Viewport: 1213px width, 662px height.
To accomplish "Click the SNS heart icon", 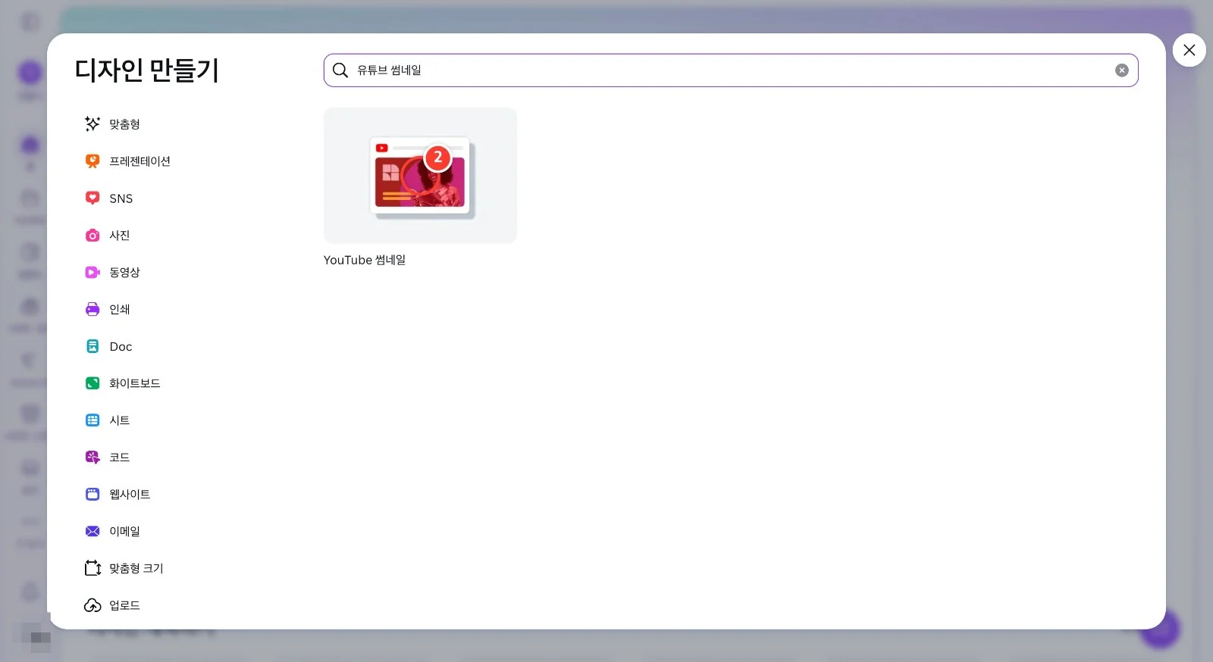I will [92, 198].
